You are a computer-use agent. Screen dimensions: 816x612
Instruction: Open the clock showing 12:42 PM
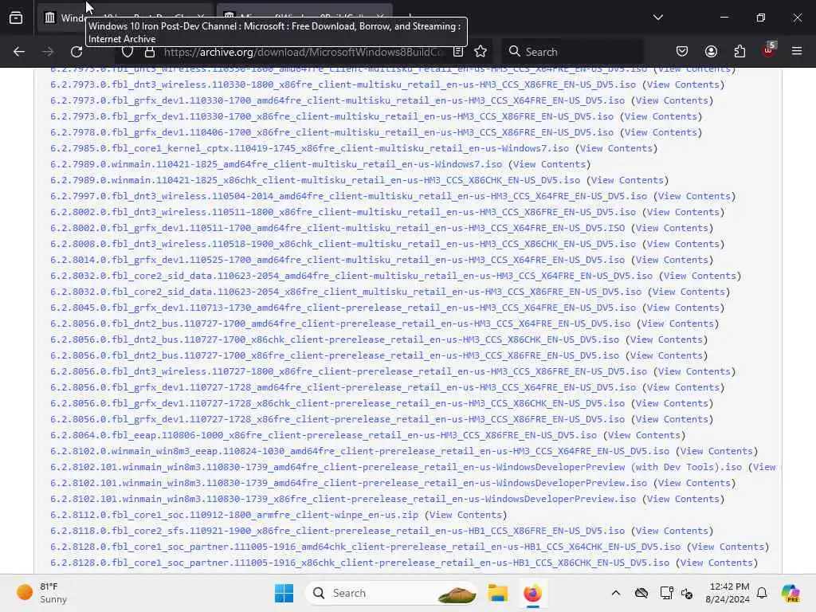coord(727,593)
